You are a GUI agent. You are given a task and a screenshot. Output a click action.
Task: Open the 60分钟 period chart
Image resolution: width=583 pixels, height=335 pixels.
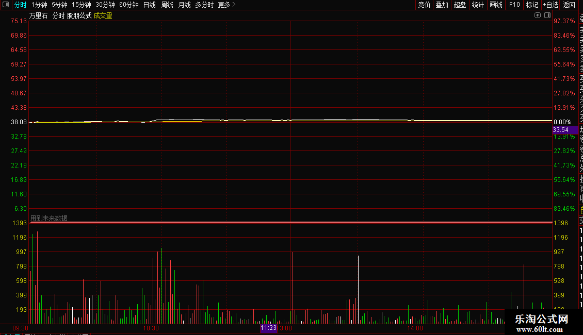pos(129,5)
